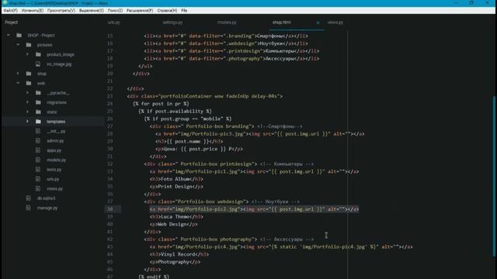
Task: Click the manage.py file icon in tree
Action: (29, 208)
